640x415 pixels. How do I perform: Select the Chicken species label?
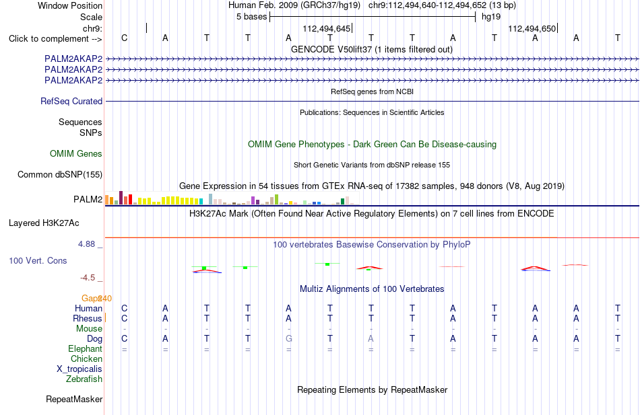point(86,359)
